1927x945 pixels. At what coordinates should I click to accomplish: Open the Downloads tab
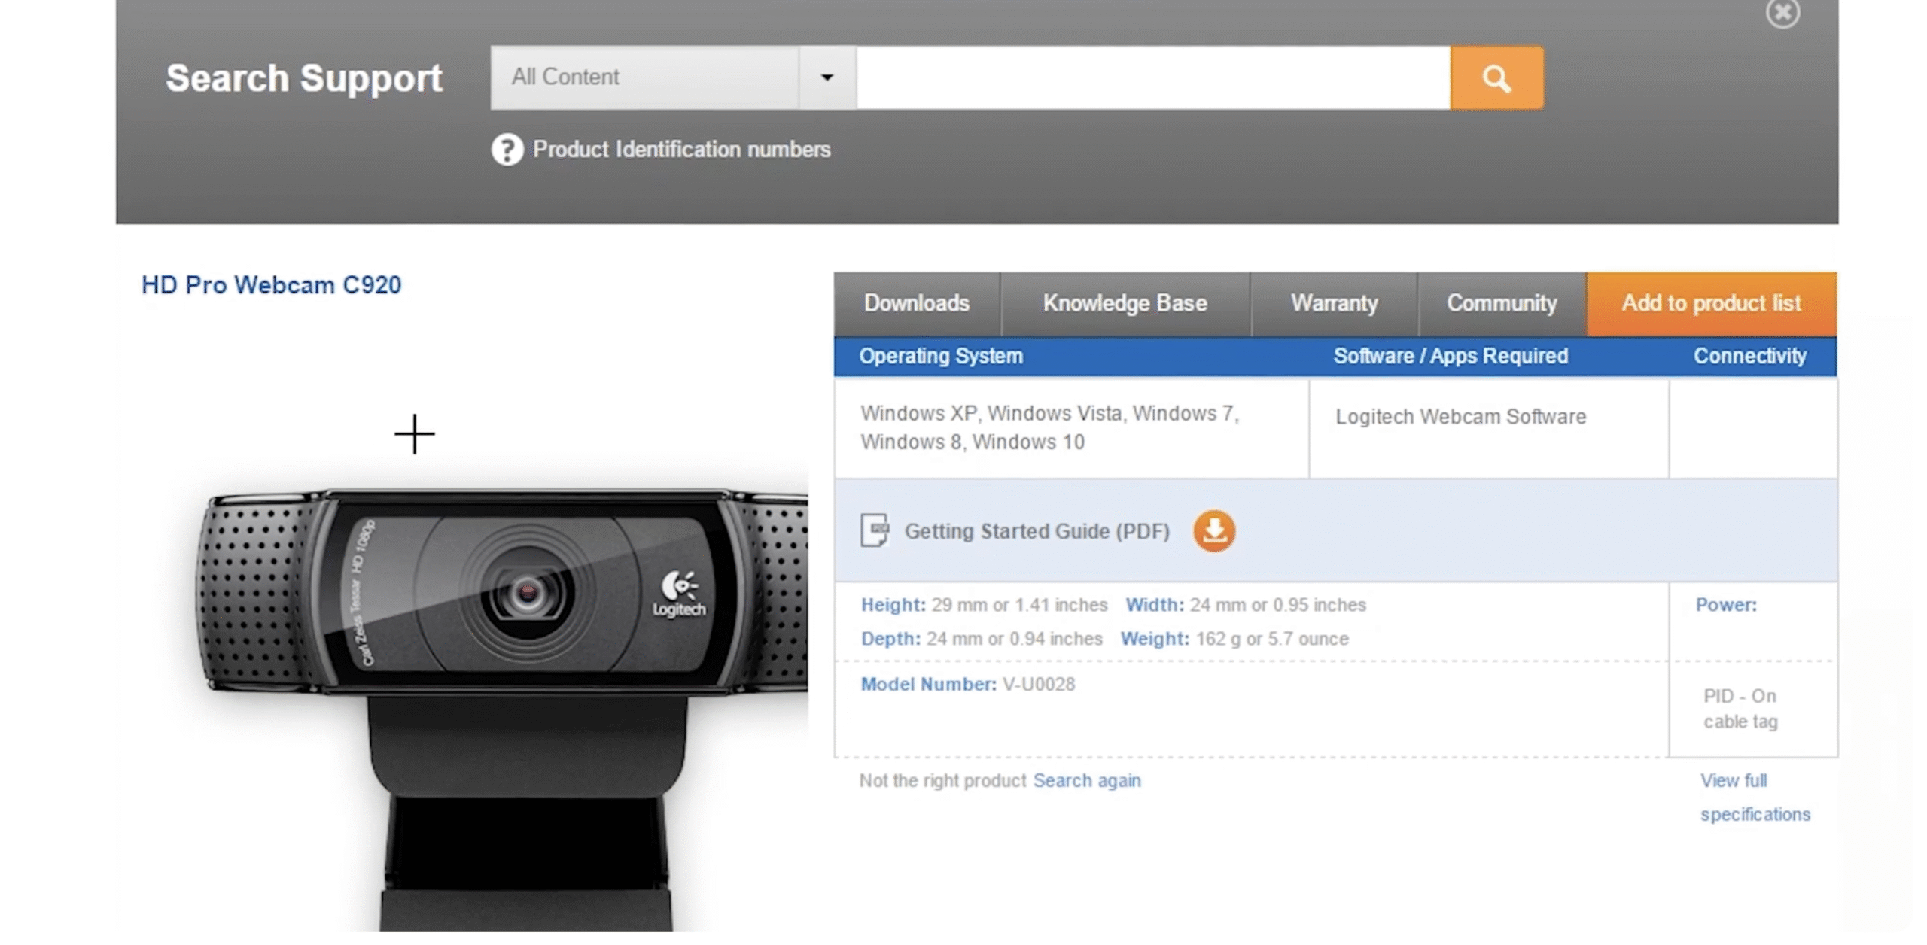pyautogui.click(x=916, y=303)
